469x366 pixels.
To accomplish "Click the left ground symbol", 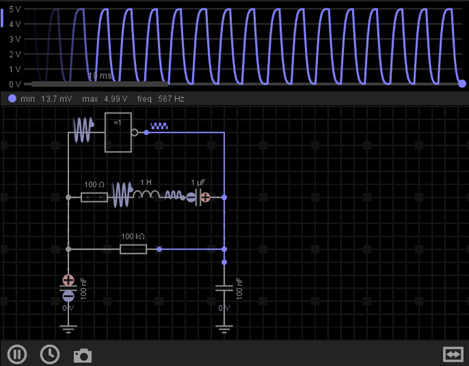I will coord(68,327).
